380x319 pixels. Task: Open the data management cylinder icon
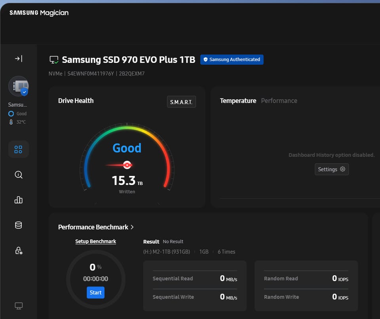18,225
